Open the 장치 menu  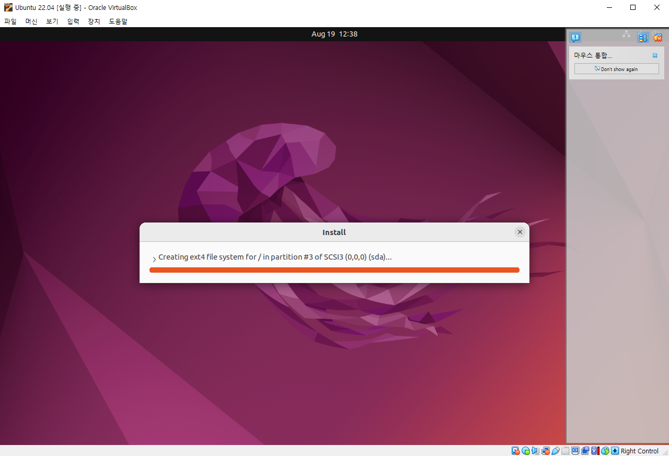pos(94,21)
